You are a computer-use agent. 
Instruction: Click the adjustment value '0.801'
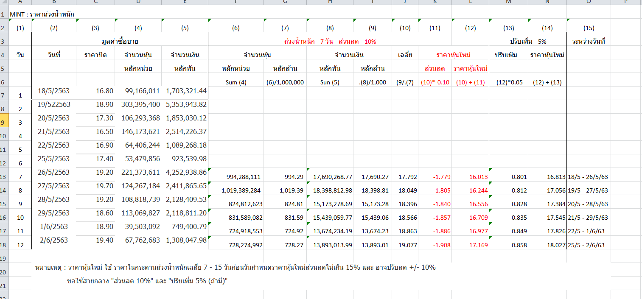(x=519, y=177)
